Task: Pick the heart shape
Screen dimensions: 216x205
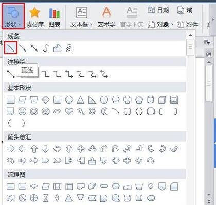Action: click(x=69, y=111)
